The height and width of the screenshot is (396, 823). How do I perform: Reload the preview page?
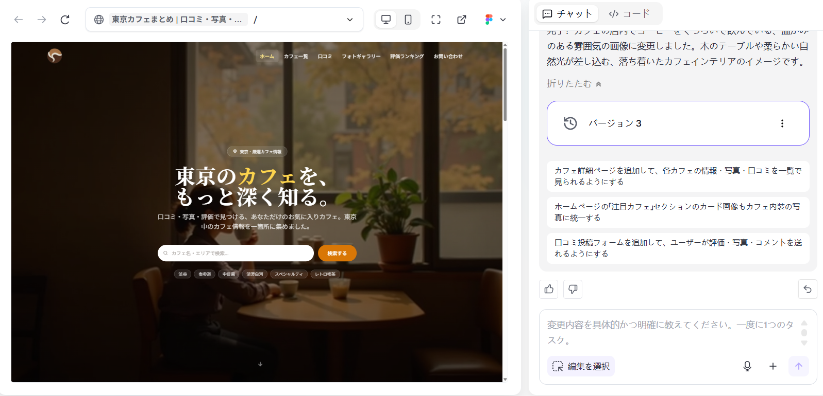(x=65, y=20)
